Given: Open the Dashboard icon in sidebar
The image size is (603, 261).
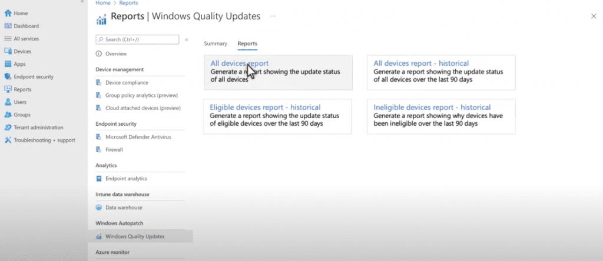Looking at the screenshot, I should tap(8, 26).
